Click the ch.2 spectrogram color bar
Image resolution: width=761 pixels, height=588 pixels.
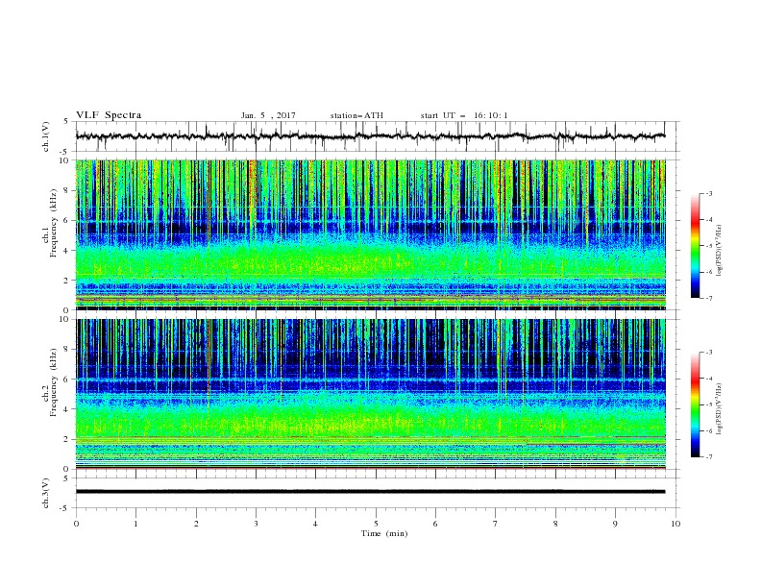tap(696, 404)
